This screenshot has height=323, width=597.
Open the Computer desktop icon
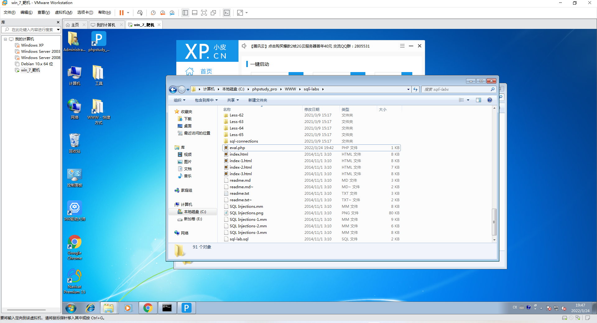coord(74,75)
